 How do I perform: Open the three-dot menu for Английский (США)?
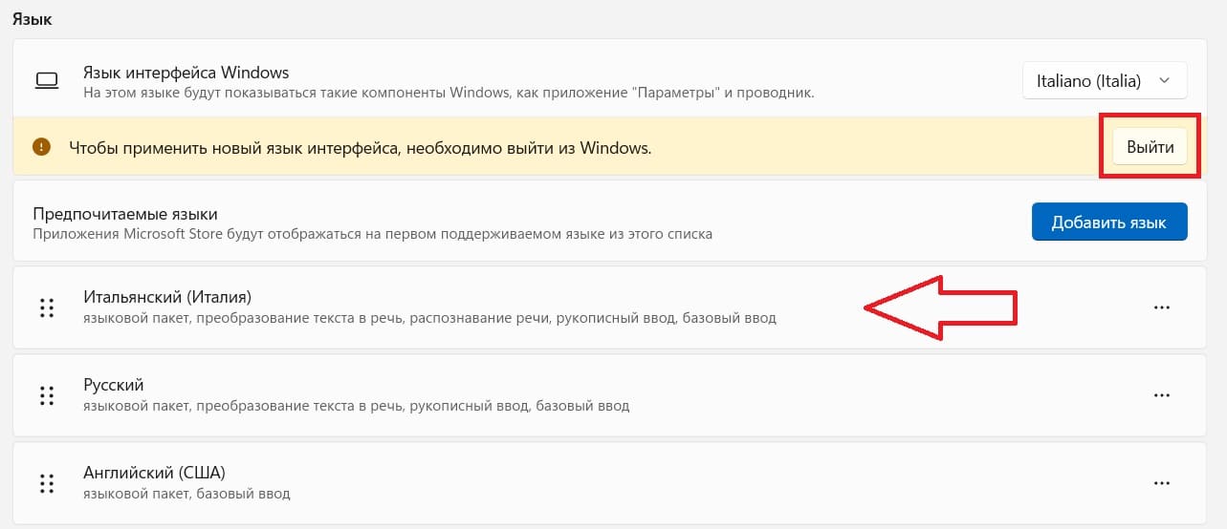tap(1162, 482)
